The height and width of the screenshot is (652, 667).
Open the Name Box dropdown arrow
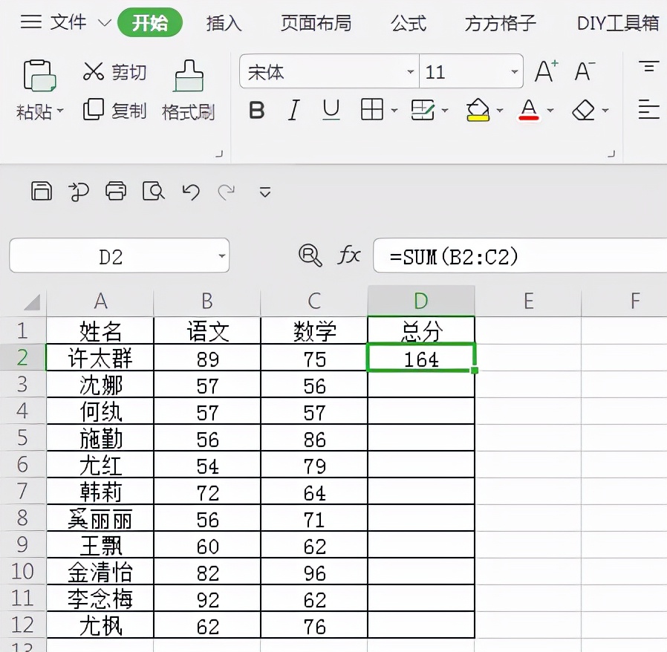click(x=221, y=256)
